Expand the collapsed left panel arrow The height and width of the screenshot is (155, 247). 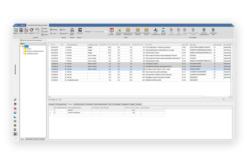tap(16, 40)
